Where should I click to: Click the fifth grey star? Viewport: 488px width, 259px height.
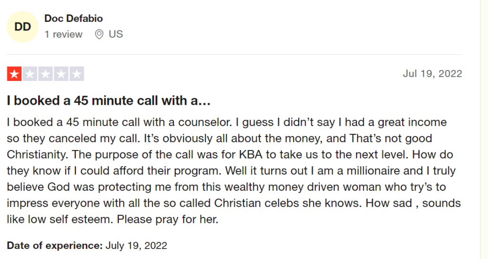click(x=76, y=74)
